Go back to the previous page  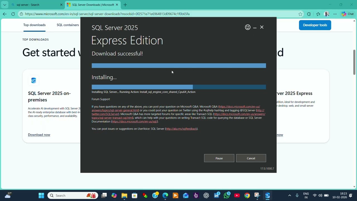pos(4,14)
